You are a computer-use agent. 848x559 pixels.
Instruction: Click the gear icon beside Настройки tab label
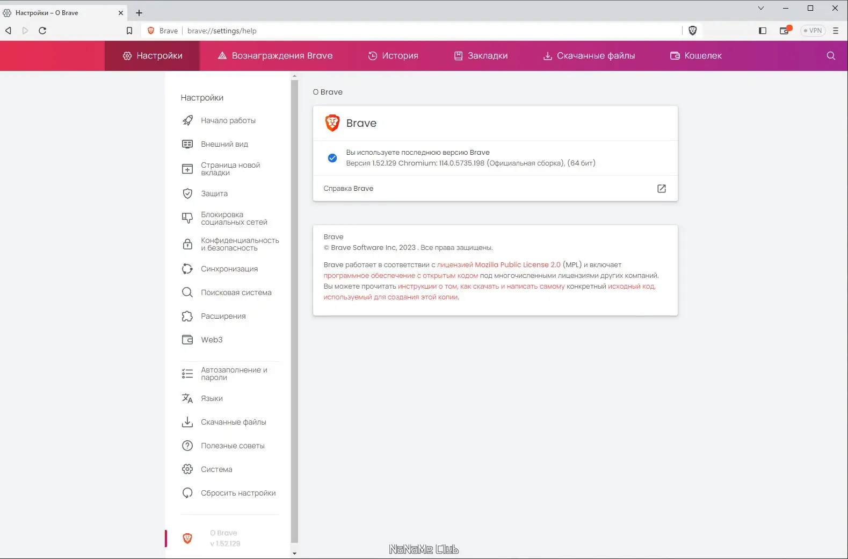(127, 56)
